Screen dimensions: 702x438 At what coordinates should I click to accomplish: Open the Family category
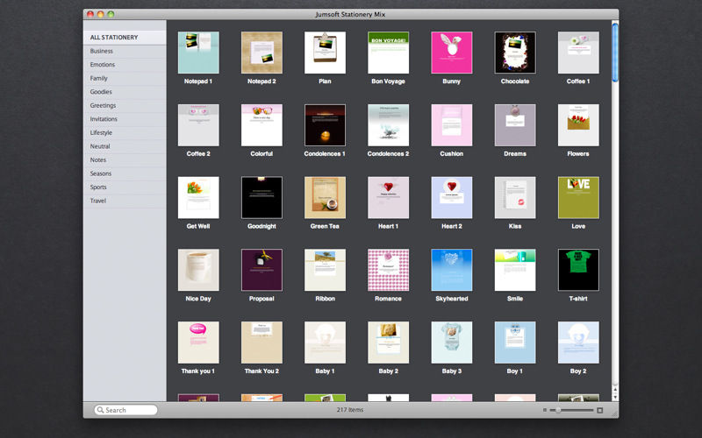point(125,78)
